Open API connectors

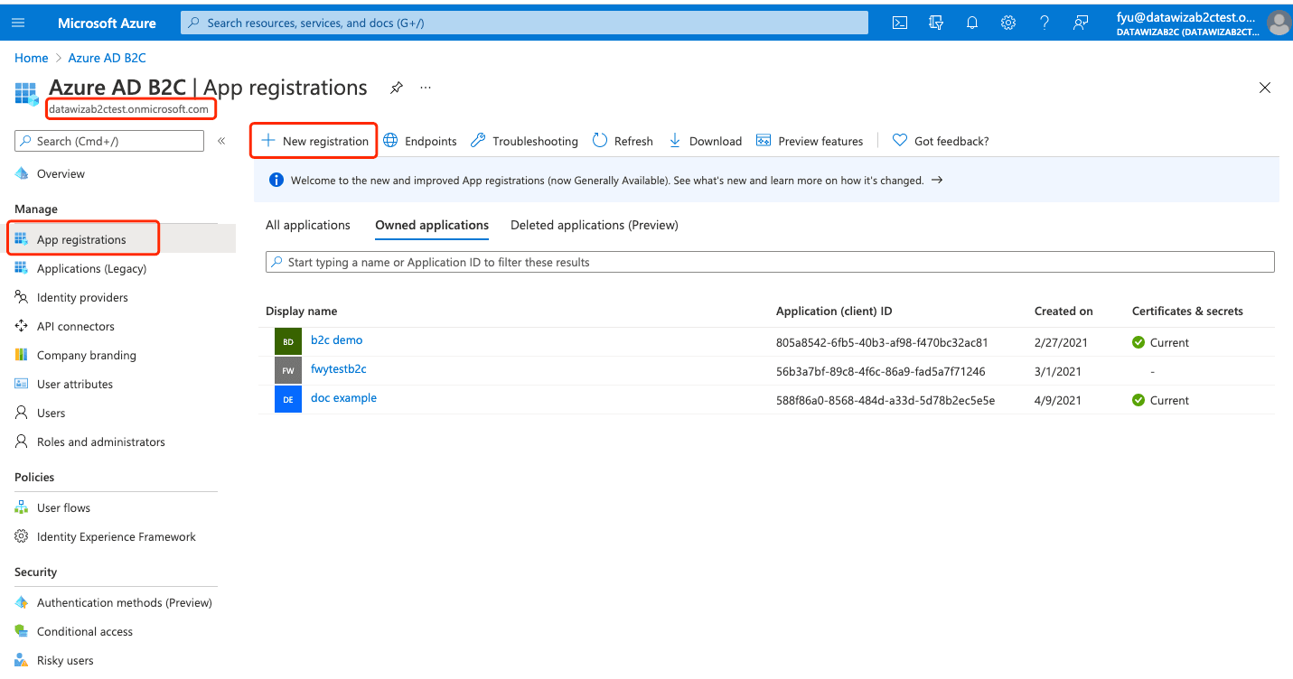[x=76, y=326]
